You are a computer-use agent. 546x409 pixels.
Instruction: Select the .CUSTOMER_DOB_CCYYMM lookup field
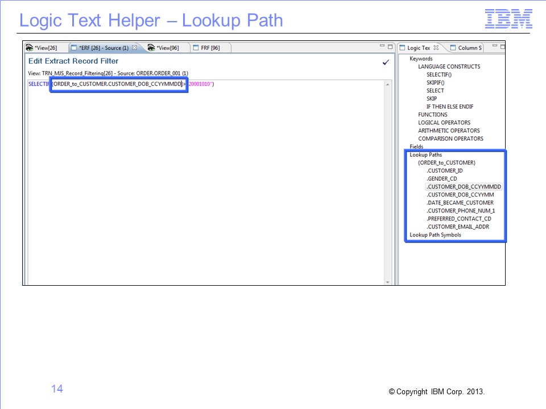point(460,195)
